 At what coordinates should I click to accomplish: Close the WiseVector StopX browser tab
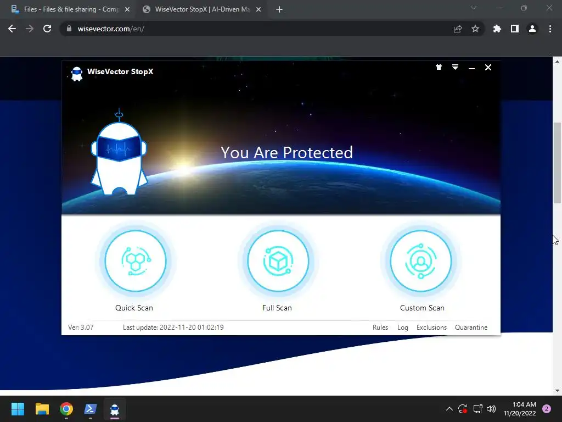(x=258, y=10)
